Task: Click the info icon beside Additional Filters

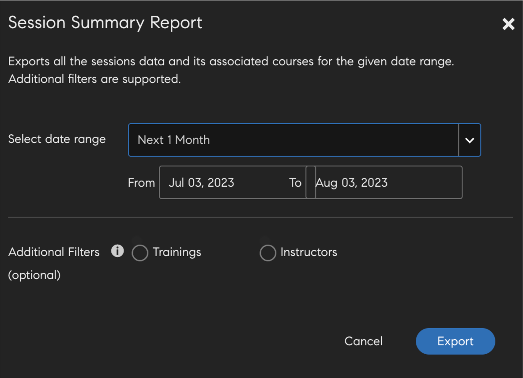Action: [x=117, y=251]
